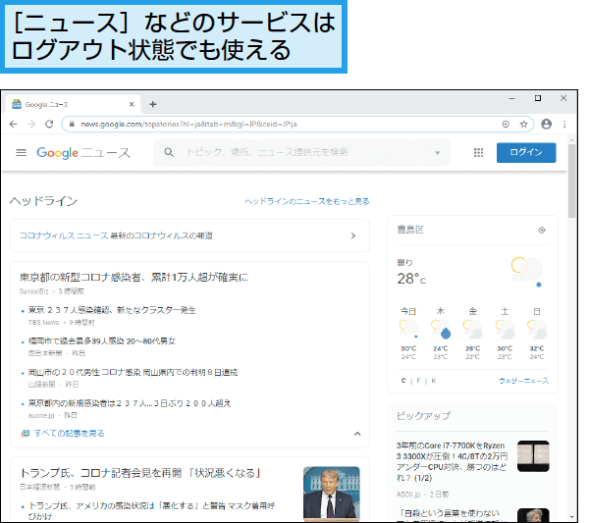The width and height of the screenshot is (589, 523).
Task: Open トランプ氏、アメリカの感染状況 sub-article
Action: 152,510
